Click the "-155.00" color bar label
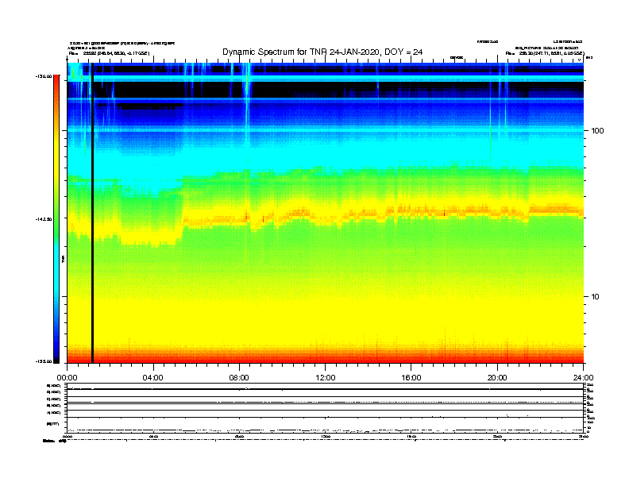 pos(44,361)
